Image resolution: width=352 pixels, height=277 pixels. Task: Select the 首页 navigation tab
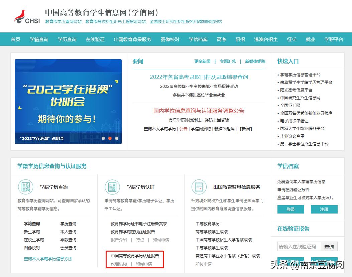click(x=15, y=39)
